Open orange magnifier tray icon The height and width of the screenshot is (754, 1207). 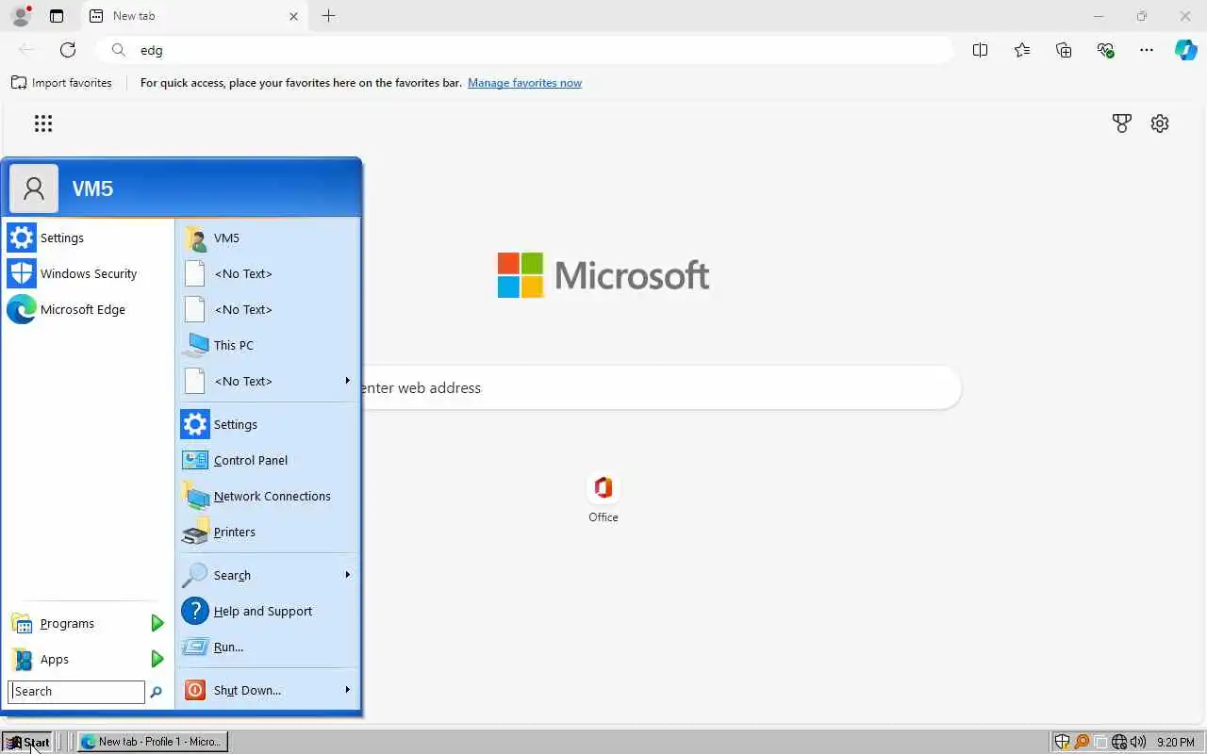pos(1082,742)
